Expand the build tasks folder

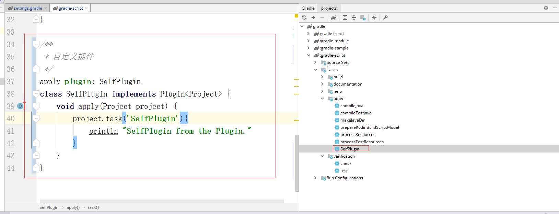coord(322,77)
